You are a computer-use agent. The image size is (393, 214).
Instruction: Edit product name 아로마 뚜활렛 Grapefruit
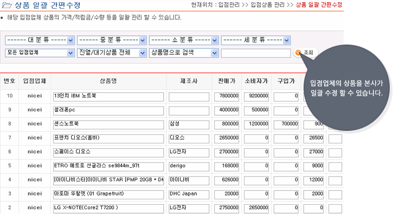pos(108,194)
